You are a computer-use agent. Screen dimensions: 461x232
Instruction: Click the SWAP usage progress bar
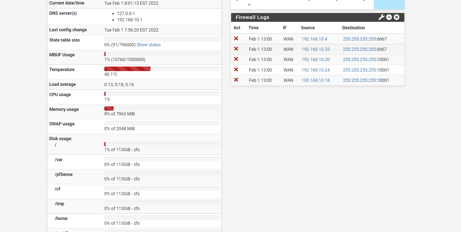pos(162,123)
